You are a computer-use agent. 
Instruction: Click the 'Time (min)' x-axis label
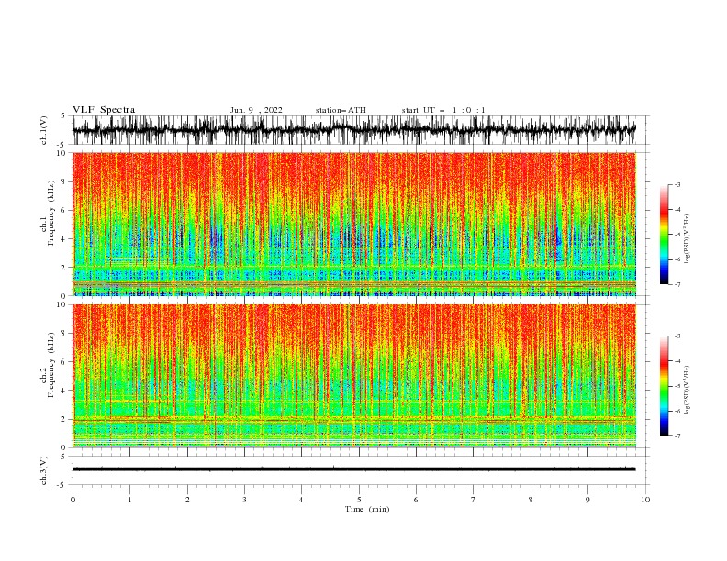[367, 509]
